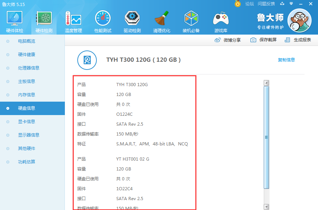Launch 性能测试 performance test
The width and height of the screenshot is (318, 210).
(x=103, y=22)
